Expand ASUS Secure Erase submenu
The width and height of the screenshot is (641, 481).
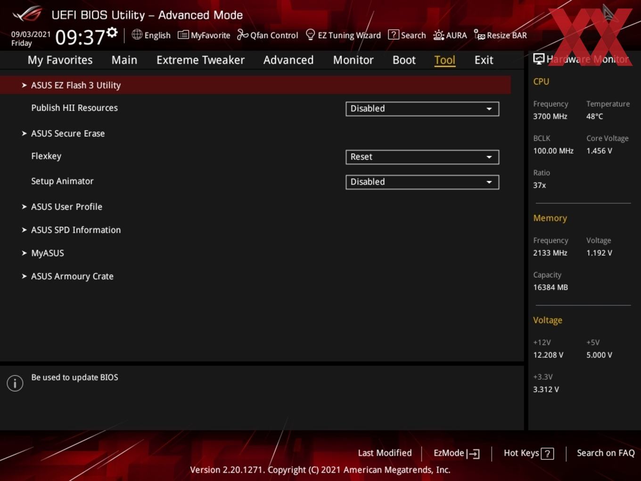pyautogui.click(x=68, y=133)
